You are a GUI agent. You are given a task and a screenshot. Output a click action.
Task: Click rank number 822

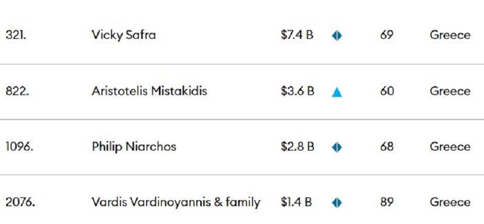pyautogui.click(x=17, y=91)
